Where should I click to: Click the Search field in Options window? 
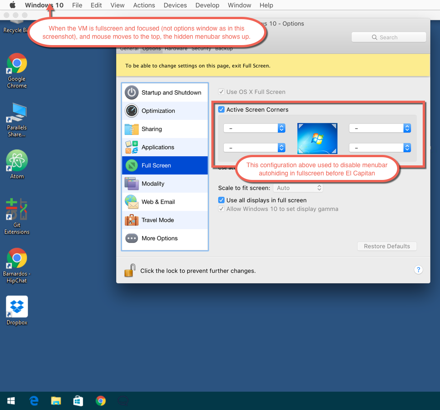(x=389, y=37)
